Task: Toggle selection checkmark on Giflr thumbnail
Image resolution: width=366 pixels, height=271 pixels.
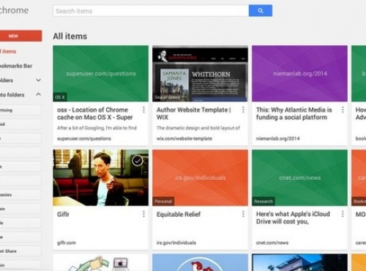Action: (138, 160)
